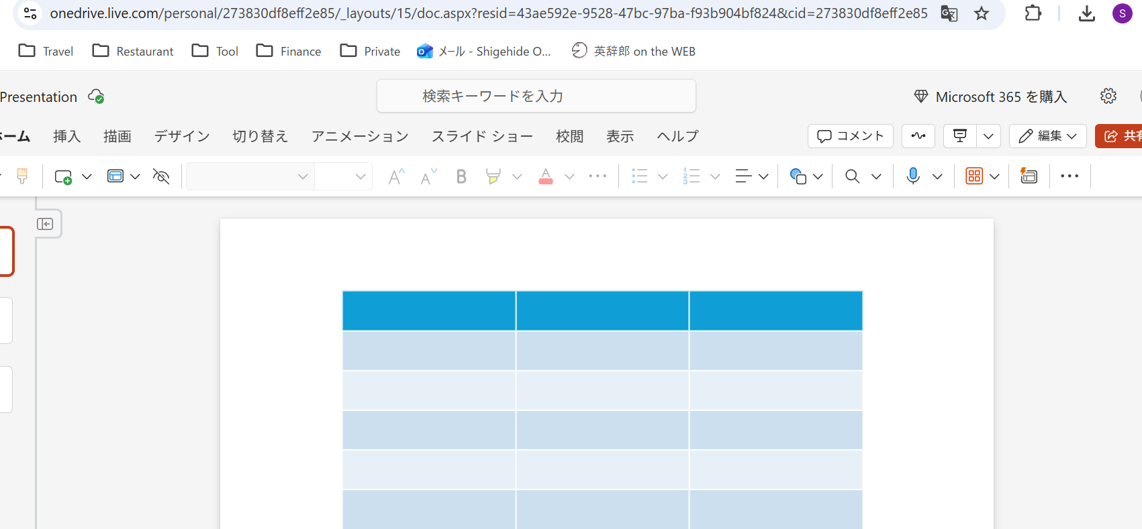Expand font color options
The width and height of the screenshot is (1142, 529).
pos(569,176)
